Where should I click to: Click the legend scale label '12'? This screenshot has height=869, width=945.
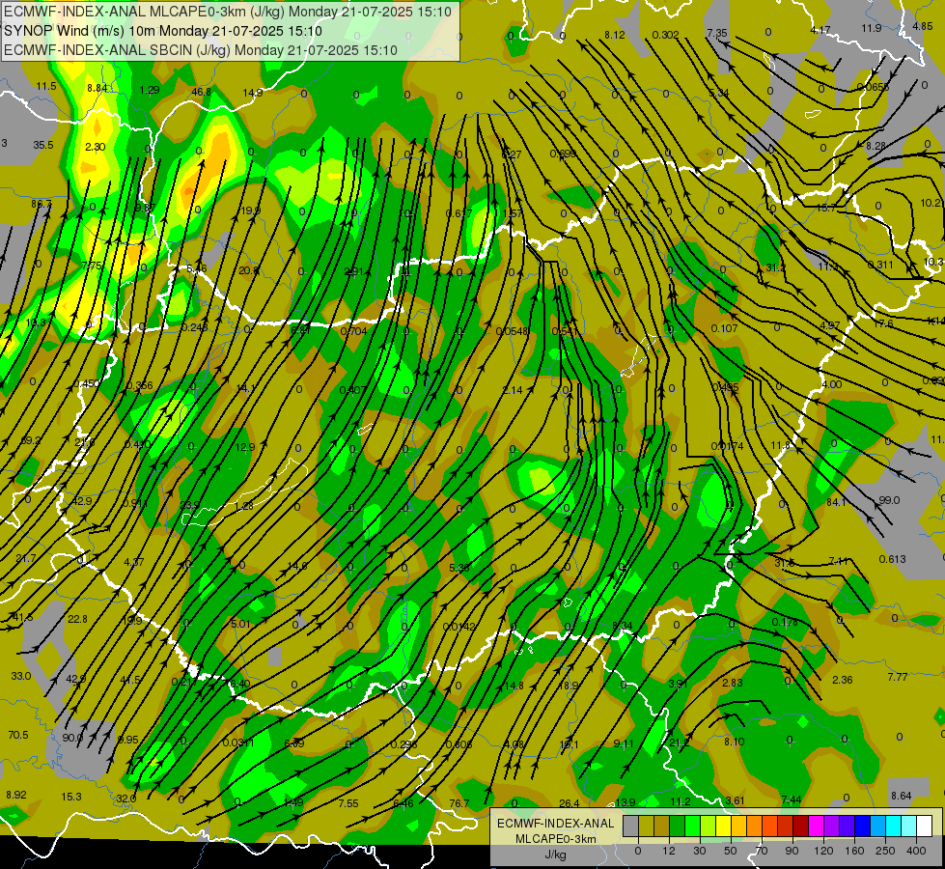pos(668,851)
